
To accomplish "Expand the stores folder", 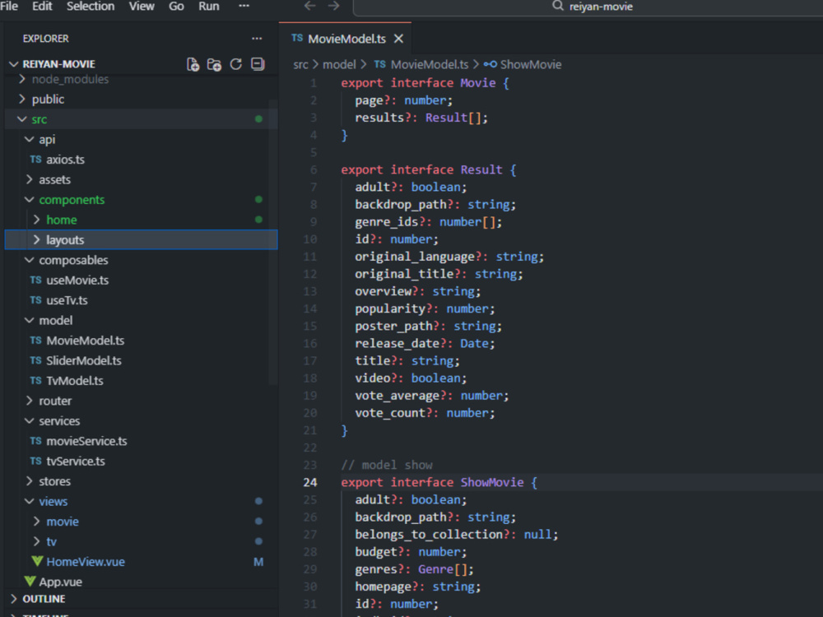I will click(x=30, y=481).
